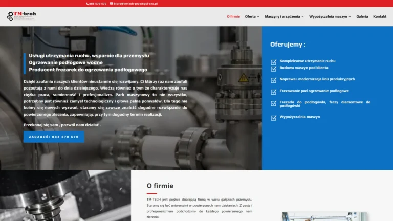This screenshot has height=221, width=393.
Task: Open Wypożyczalnia maszyn menu
Action: 328,16
